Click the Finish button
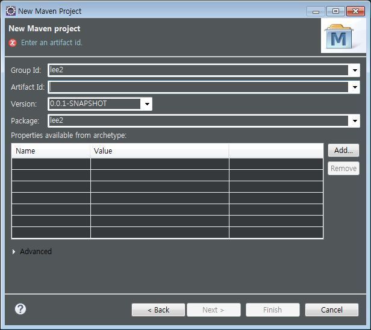 point(273,310)
